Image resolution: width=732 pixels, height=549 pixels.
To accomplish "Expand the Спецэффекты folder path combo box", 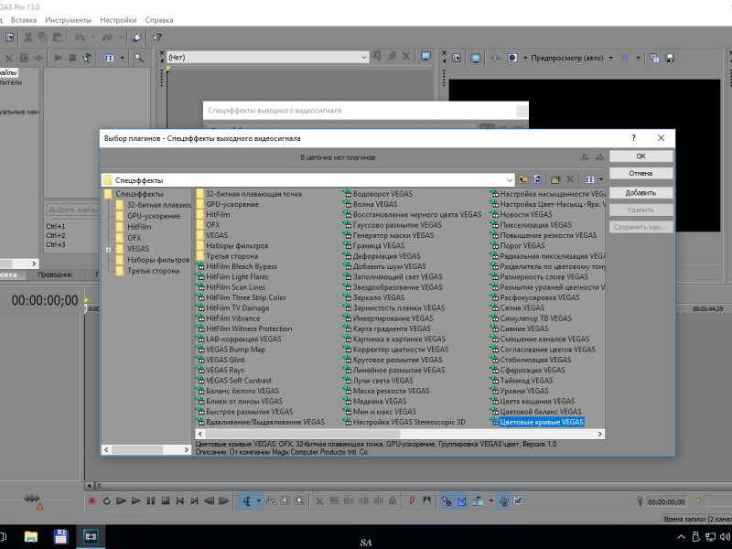I will point(510,180).
